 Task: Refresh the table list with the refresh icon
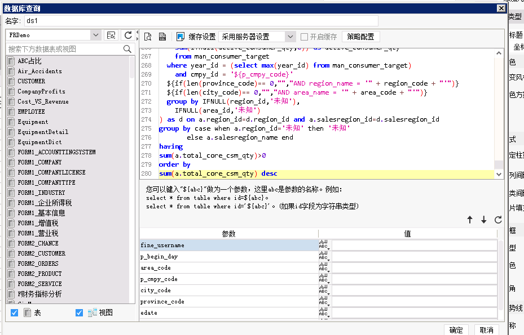click(128, 35)
